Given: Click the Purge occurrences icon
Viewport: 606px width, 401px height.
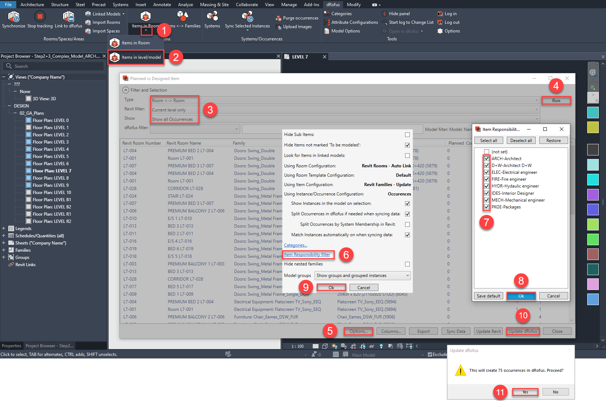Looking at the screenshot, I should [x=278, y=18].
